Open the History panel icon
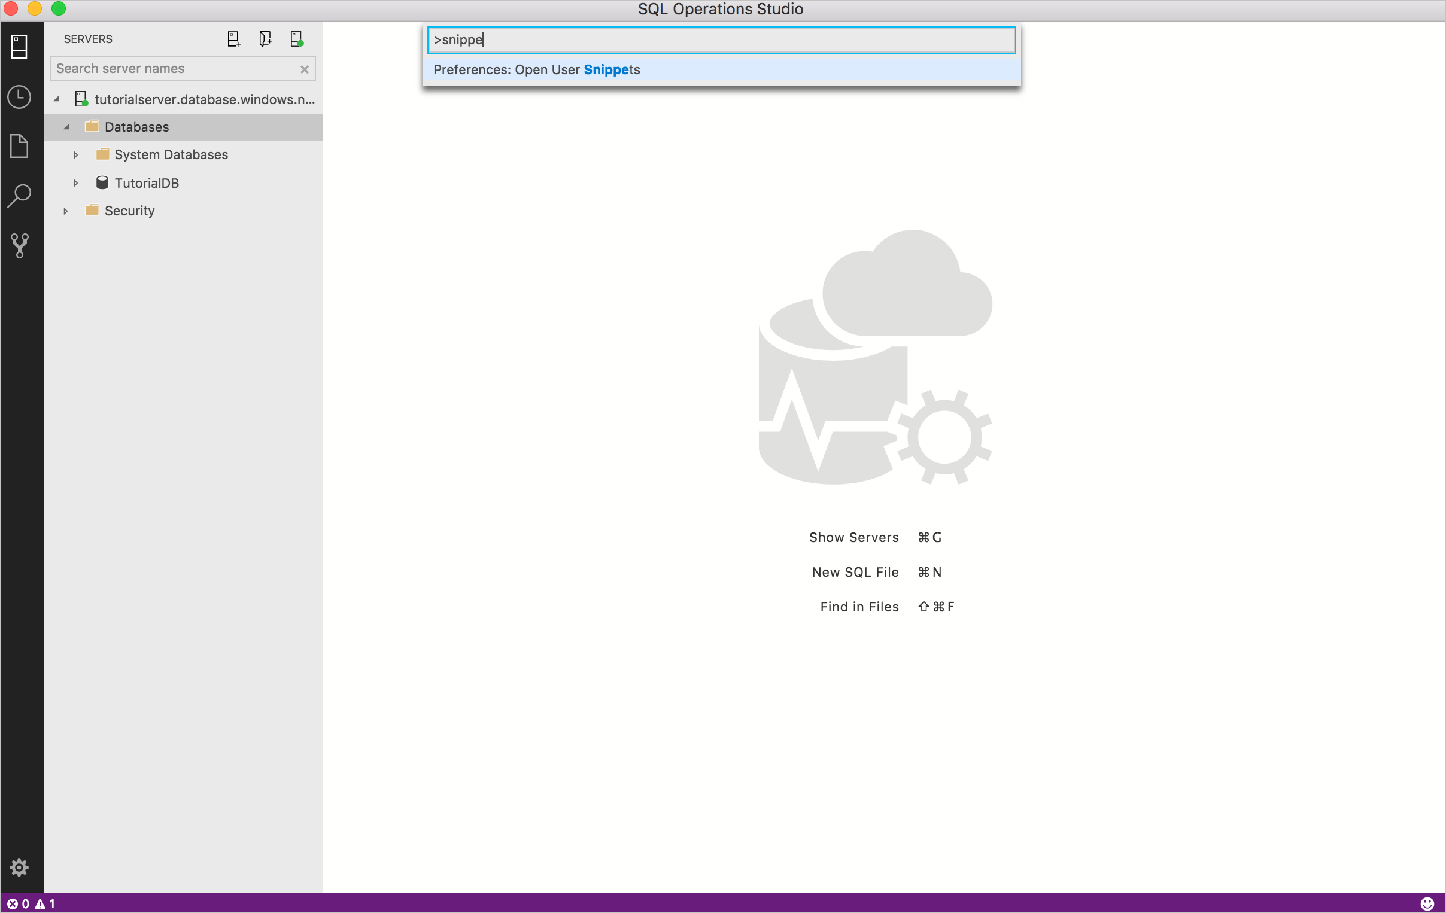The height and width of the screenshot is (913, 1446). click(20, 96)
